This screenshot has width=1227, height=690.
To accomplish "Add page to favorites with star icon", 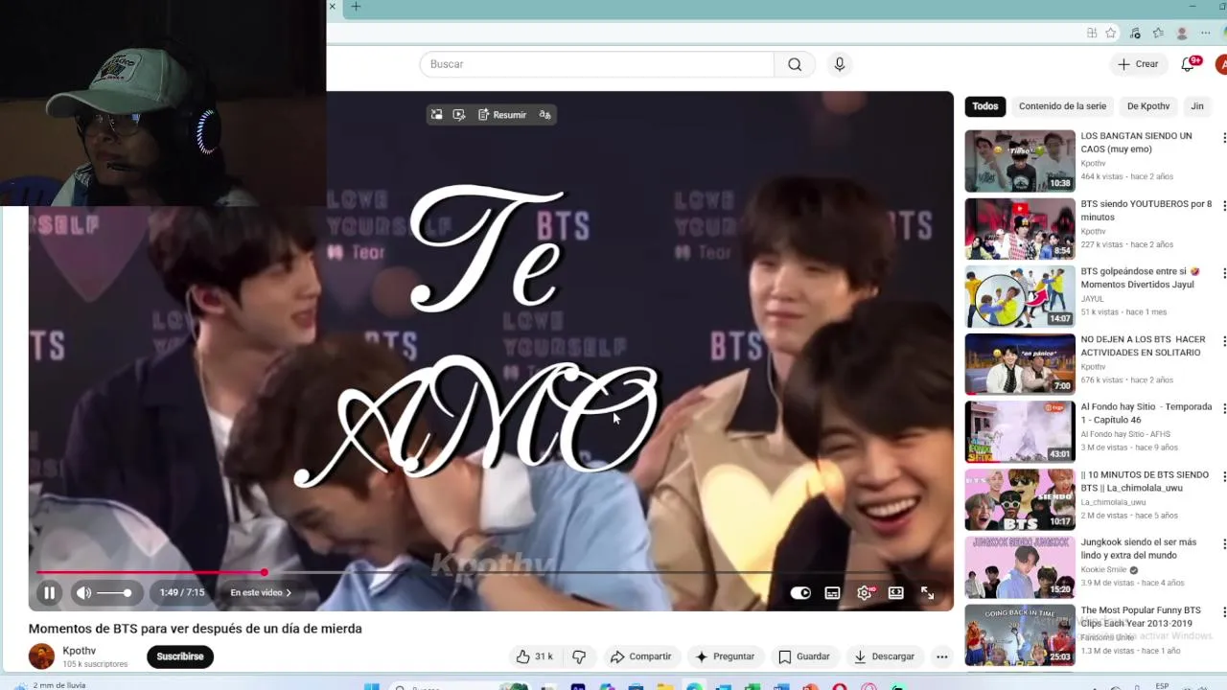I will pos(1111,33).
